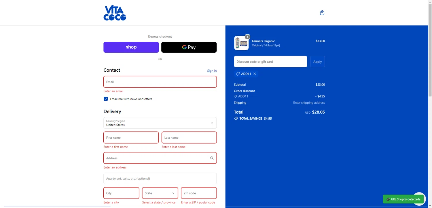Click the item quantity badge on product
Viewport: 432px width, 208px height.
point(247,37)
